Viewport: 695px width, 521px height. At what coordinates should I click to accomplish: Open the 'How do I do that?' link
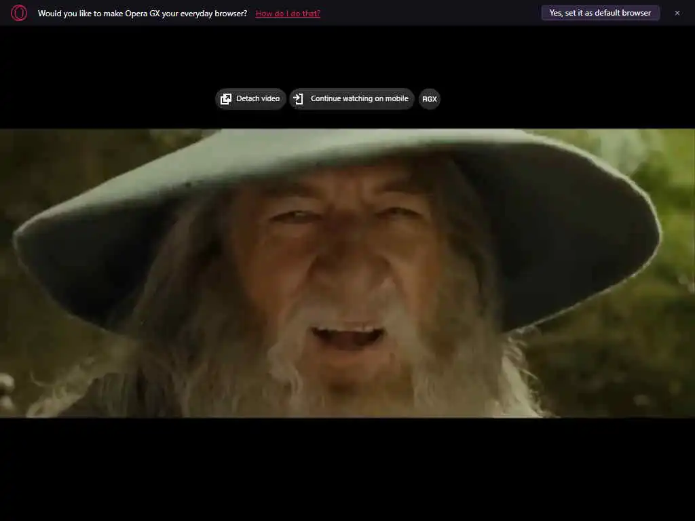288,14
